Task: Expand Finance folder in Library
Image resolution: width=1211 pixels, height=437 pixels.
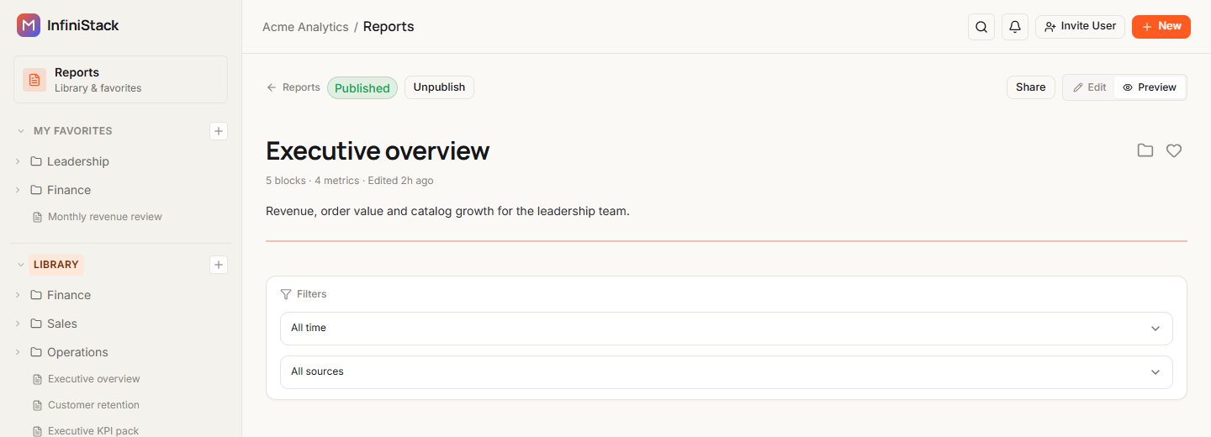Action: pyautogui.click(x=18, y=295)
